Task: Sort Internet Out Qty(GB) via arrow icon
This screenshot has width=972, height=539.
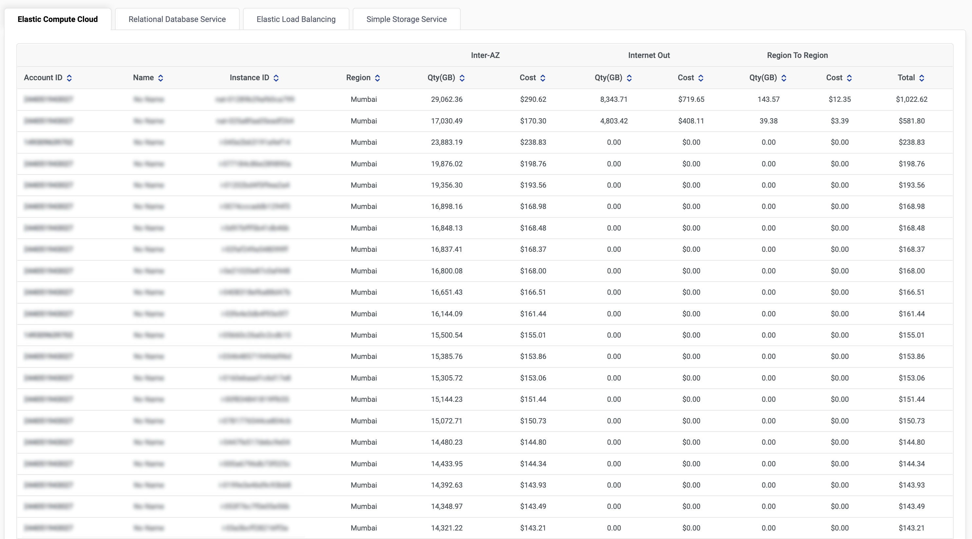Action: click(629, 78)
